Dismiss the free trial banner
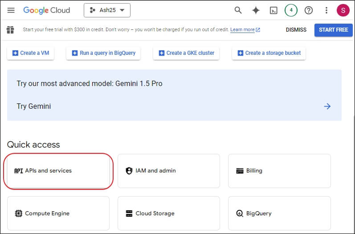This screenshot has width=355, height=234. [x=296, y=30]
